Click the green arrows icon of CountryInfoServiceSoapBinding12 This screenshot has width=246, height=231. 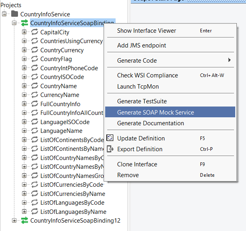coord(25,220)
